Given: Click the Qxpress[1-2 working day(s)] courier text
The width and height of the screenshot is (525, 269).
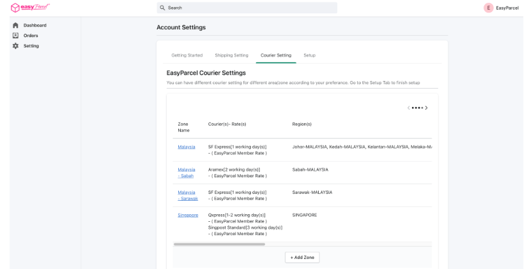Looking at the screenshot, I should [x=237, y=215].
